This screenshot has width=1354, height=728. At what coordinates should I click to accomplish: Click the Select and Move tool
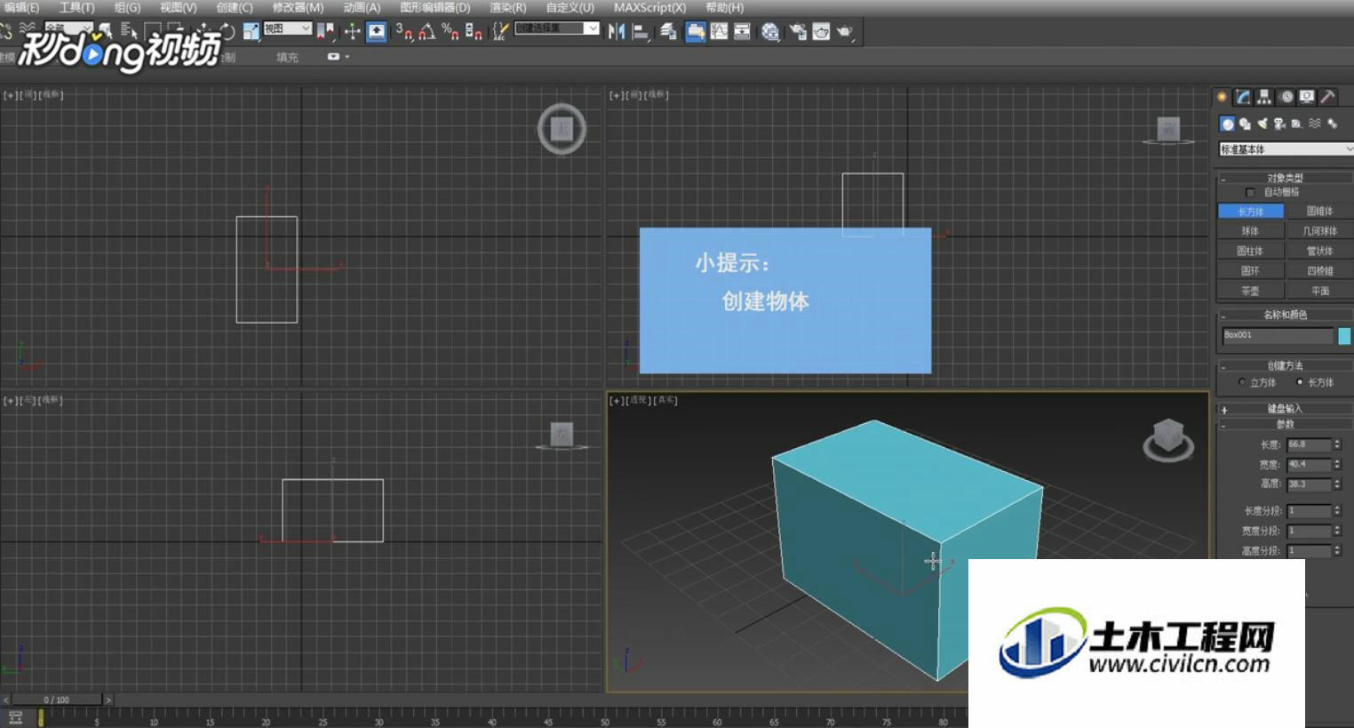pyautogui.click(x=203, y=30)
